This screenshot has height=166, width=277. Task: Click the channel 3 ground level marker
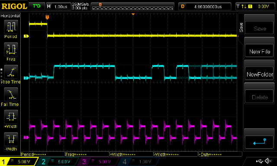pos(26,137)
